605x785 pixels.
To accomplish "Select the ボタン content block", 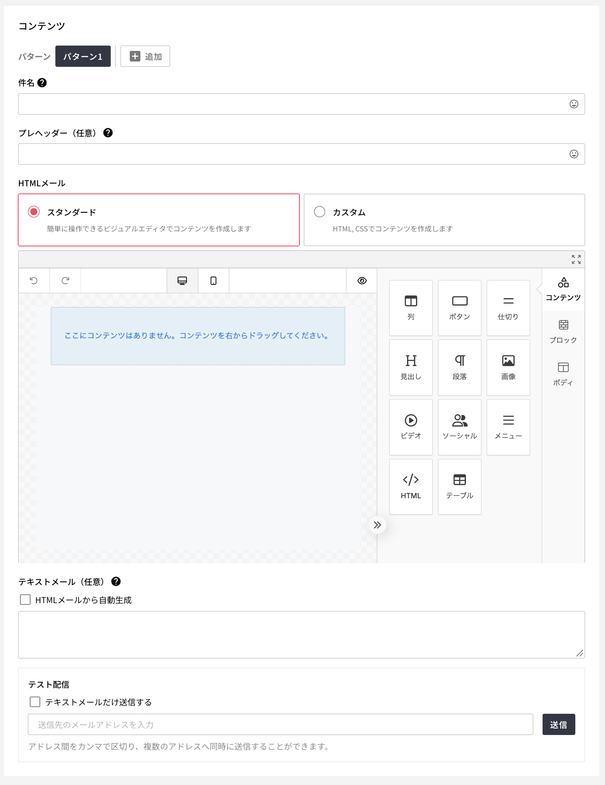I will pos(459,308).
